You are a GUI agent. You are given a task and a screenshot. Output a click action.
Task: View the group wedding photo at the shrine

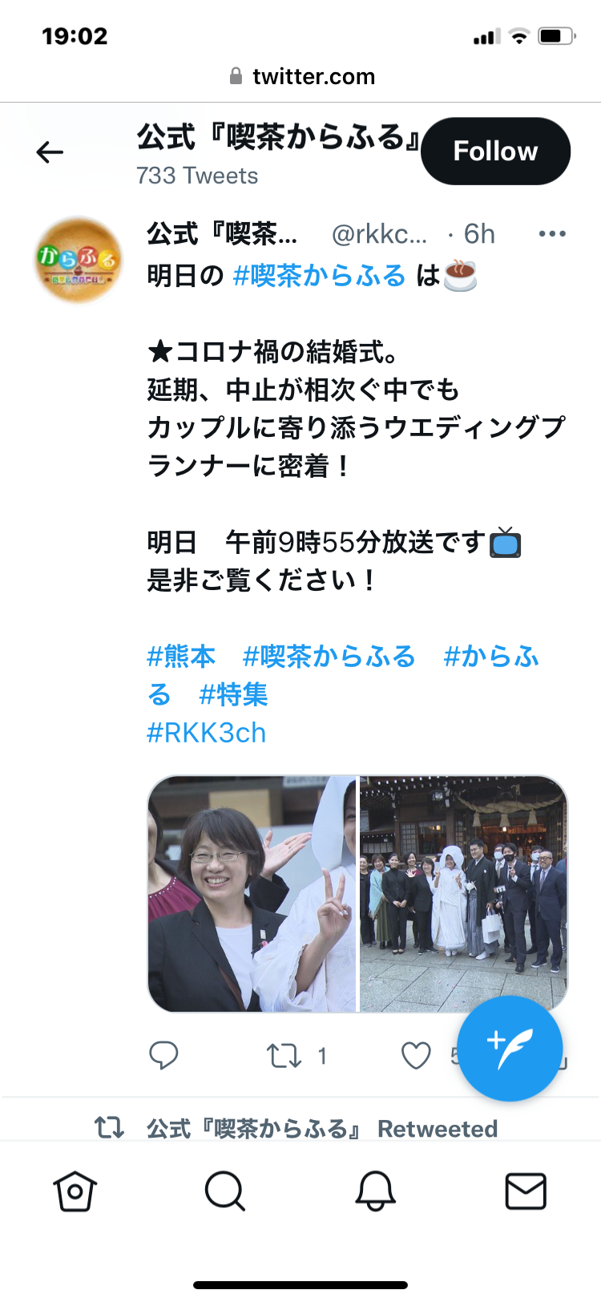[x=464, y=894]
